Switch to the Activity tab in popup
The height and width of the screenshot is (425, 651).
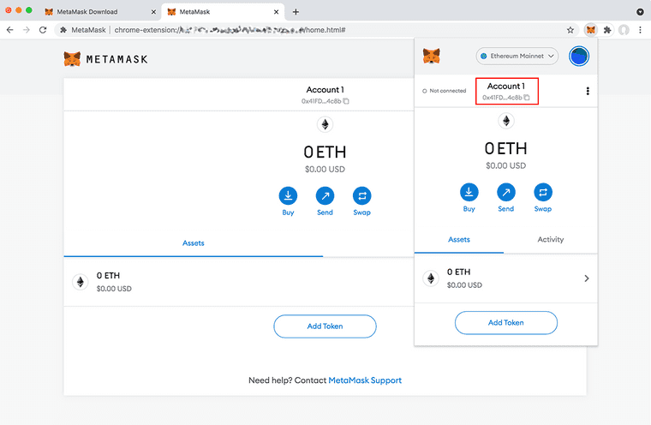coord(551,240)
